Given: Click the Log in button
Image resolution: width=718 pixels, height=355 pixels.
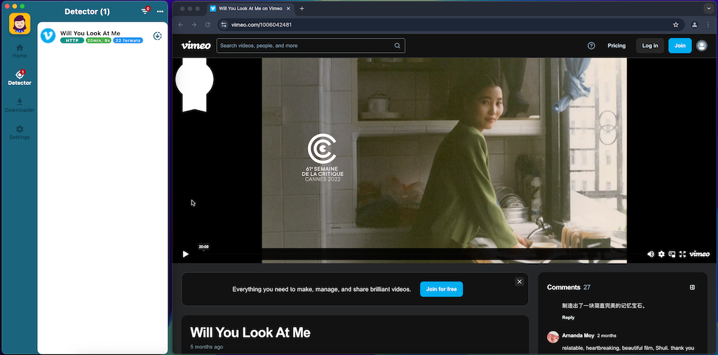Looking at the screenshot, I should [650, 46].
